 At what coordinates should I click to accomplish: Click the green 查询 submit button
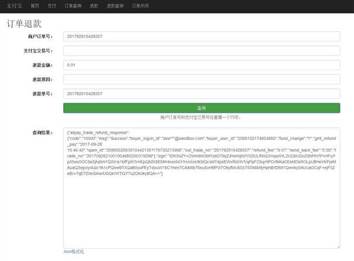click(202, 108)
